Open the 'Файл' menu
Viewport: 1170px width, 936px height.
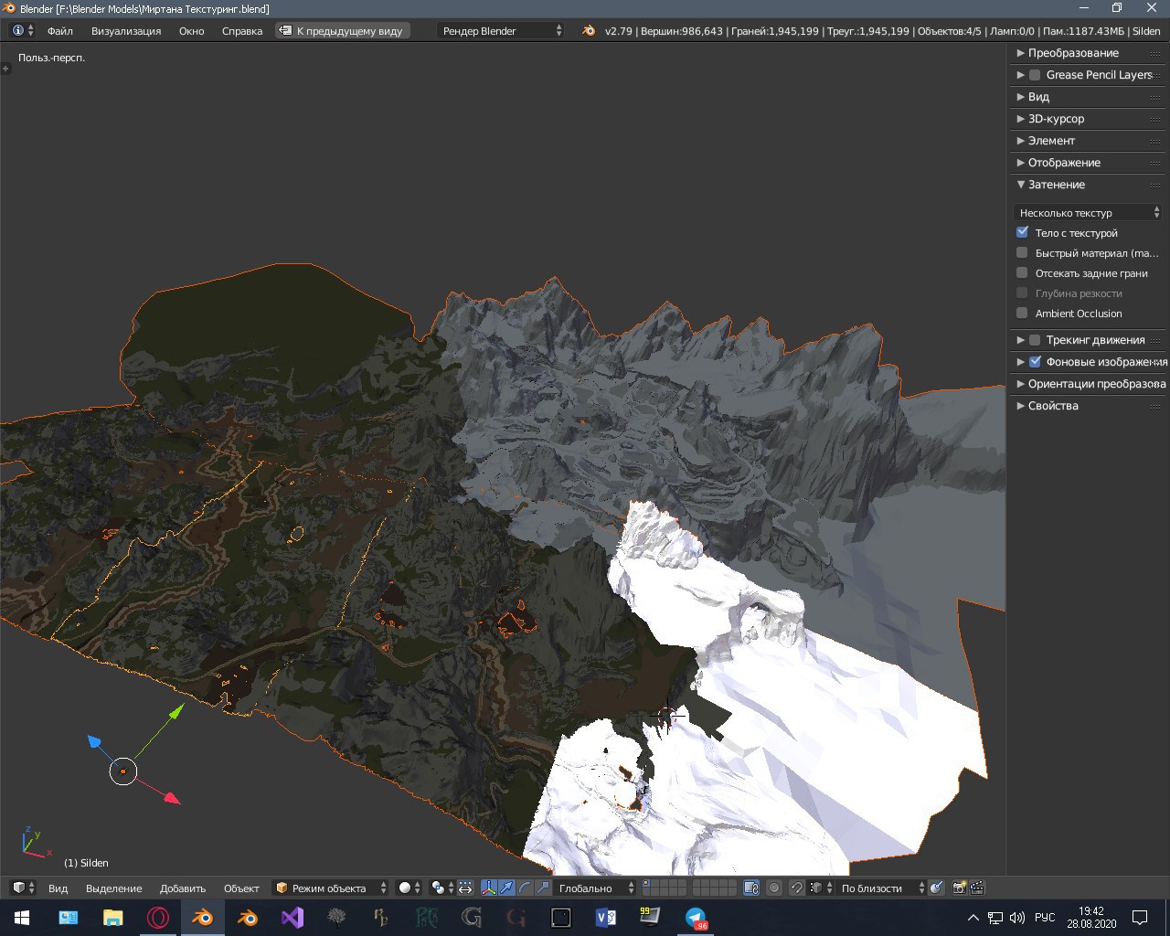click(x=60, y=30)
